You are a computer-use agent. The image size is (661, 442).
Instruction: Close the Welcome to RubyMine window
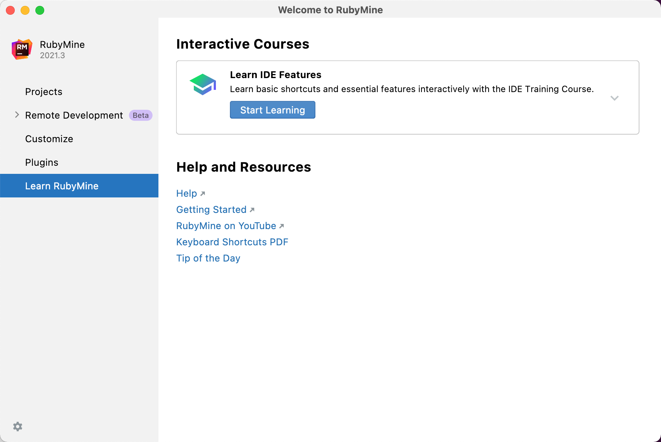click(x=10, y=10)
